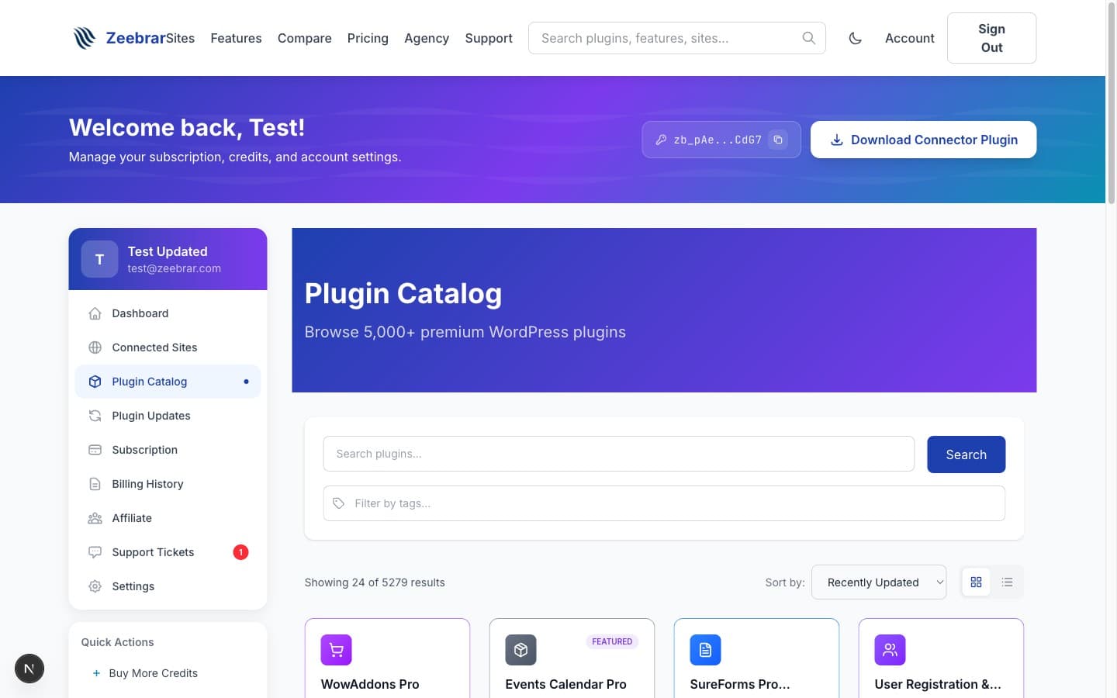Image resolution: width=1117 pixels, height=698 pixels.
Task: Click the Events Calendar Pro card title
Action: tap(565, 684)
